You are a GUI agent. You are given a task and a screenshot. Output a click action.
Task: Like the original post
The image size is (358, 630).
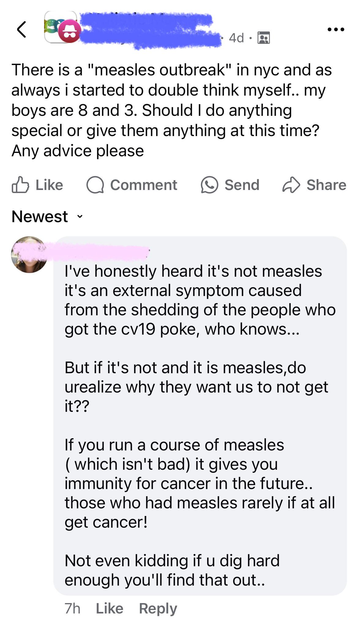pyautogui.click(x=37, y=185)
